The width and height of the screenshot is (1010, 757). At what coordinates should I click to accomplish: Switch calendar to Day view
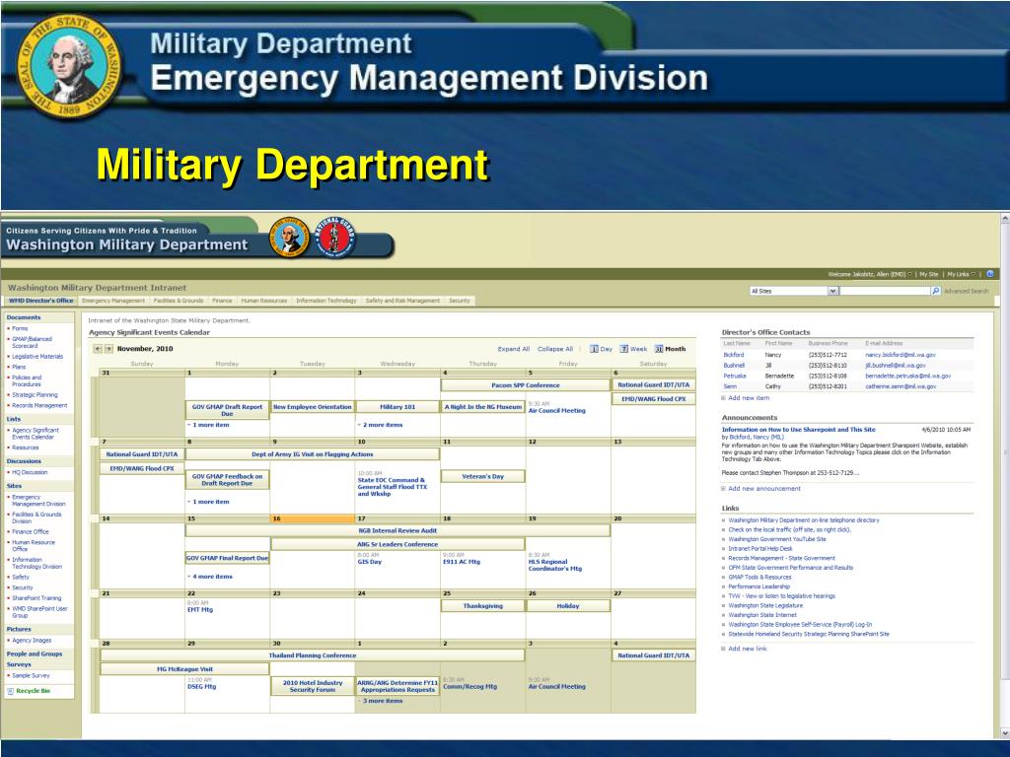pyautogui.click(x=601, y=349)
